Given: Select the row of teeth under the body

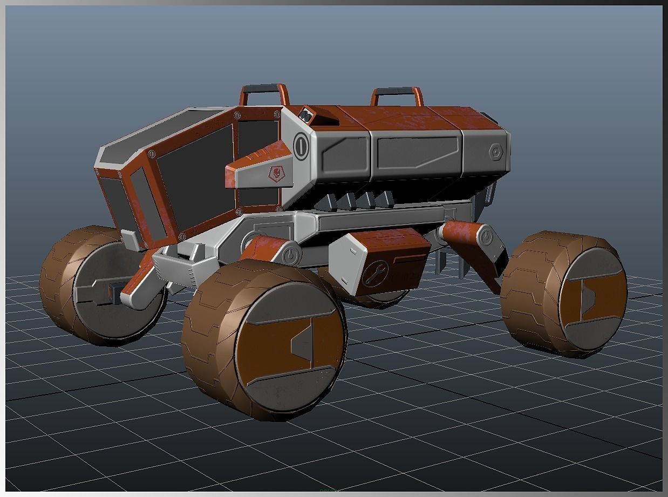Looking at the screenshot, I should pos(354,201).
